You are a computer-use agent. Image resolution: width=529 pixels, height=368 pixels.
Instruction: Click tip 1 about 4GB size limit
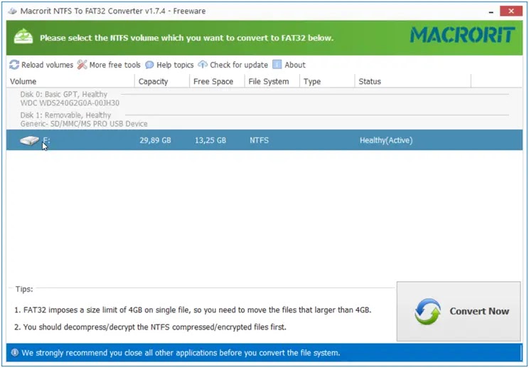coord(193,310)
